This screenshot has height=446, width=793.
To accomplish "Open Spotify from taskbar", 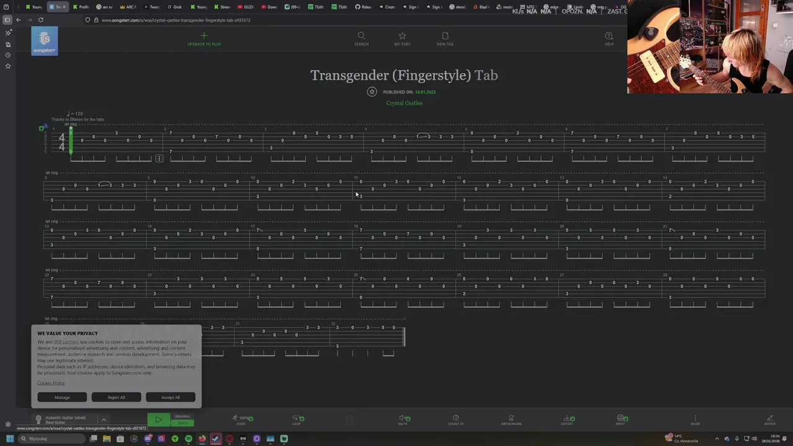I will [188, 439].
